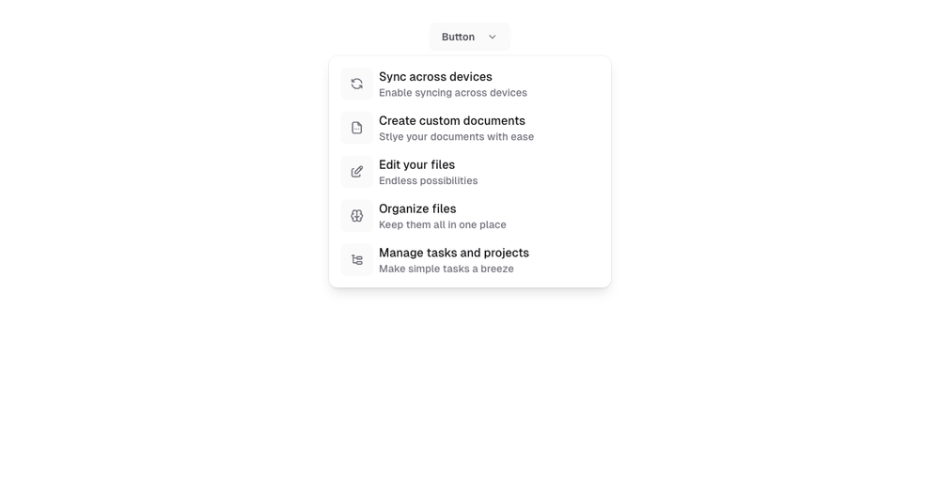
Task: Click empty space right of 'Organize files' row
Action: pos(564,216)
